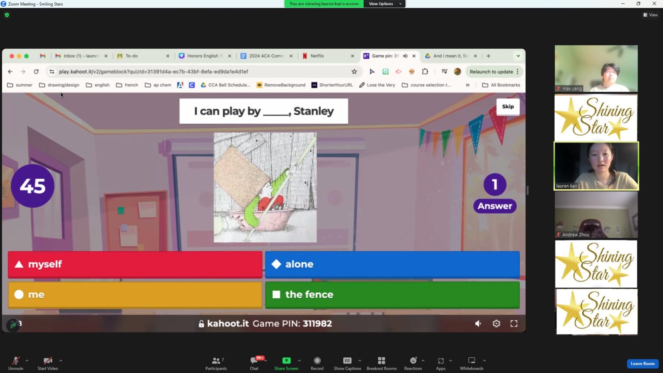Go back in the browser
Screen dimensions: 663x373
10,72
